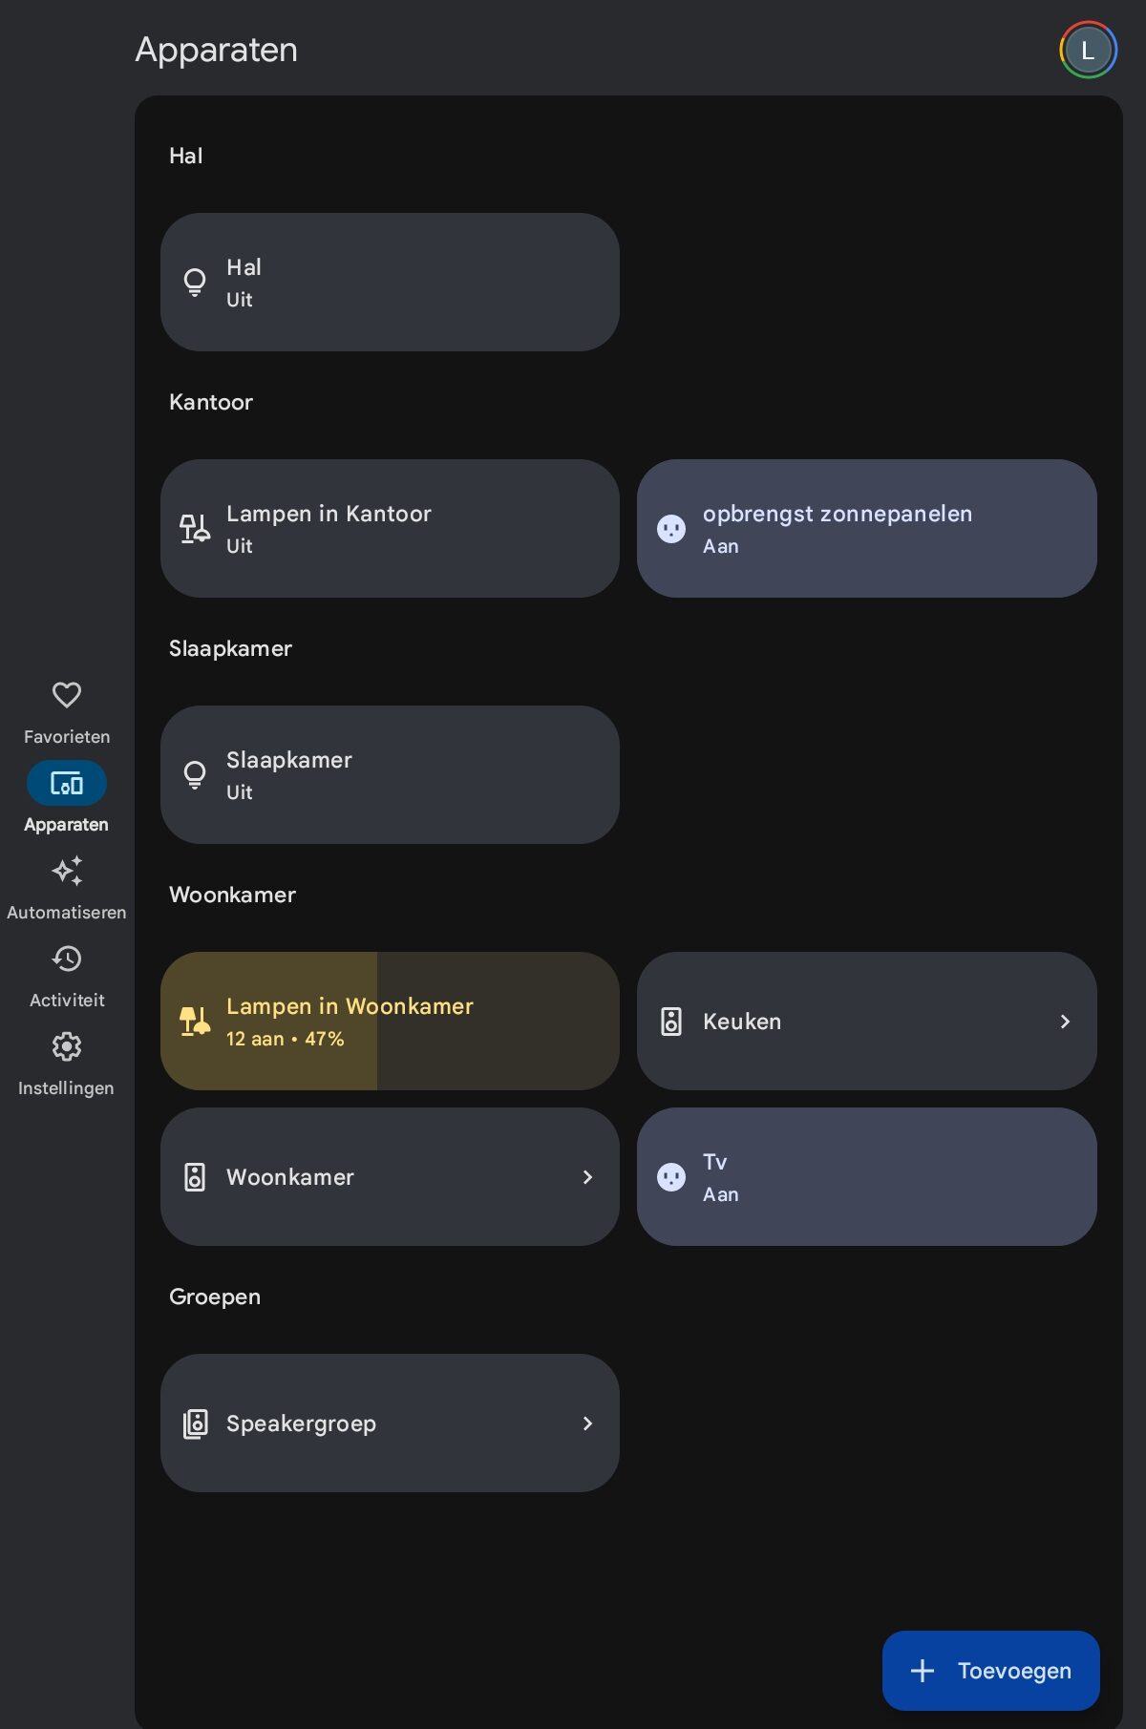Turn on the Hal light
The height and width of the screenshot is (1729, 1146).
(390, 282)
